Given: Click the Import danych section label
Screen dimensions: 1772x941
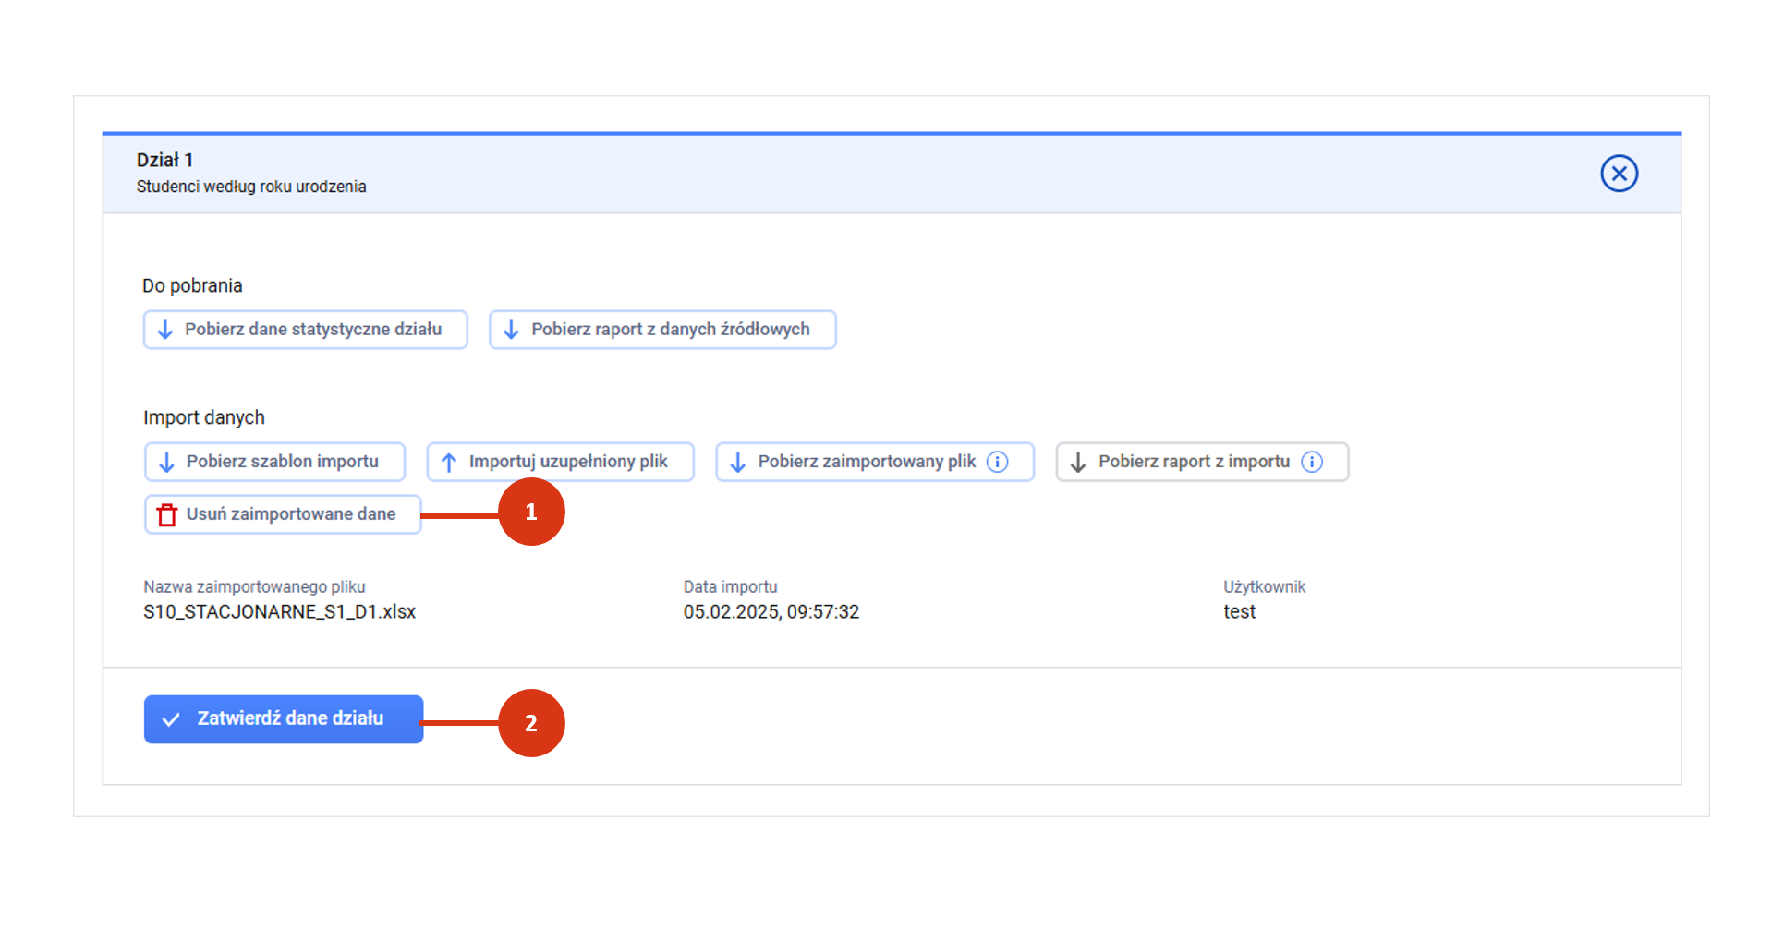Looking at the screenshot, I should coord(204,418).
